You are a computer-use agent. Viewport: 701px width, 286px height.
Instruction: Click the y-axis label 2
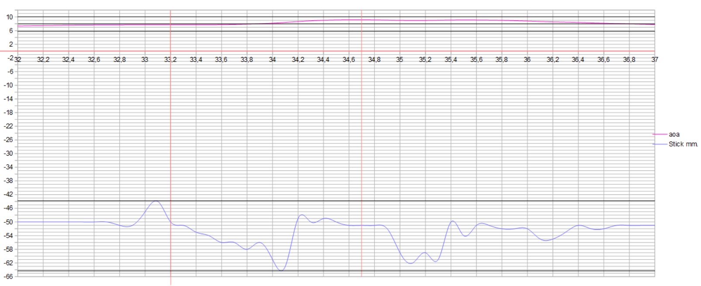click(x=12, y=44)
